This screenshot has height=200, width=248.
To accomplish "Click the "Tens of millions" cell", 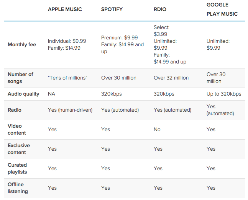I will pyautogui.click(x=67, y=78).
